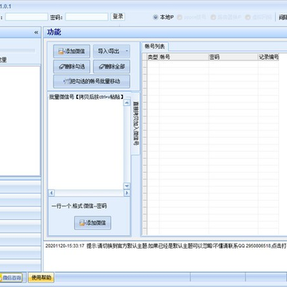
Task: Click the 密码 password input field
Action: (87, 17)
